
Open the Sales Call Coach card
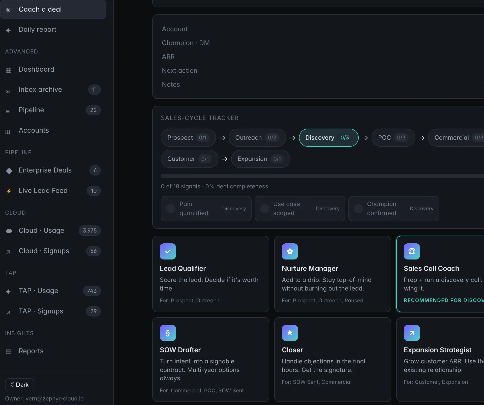click(440, 274)
